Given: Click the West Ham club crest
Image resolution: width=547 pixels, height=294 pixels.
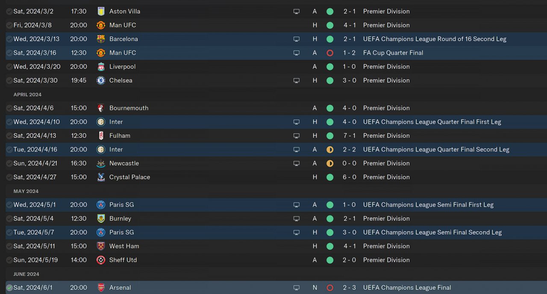Looking at the screenshot, I should point(101,246).
